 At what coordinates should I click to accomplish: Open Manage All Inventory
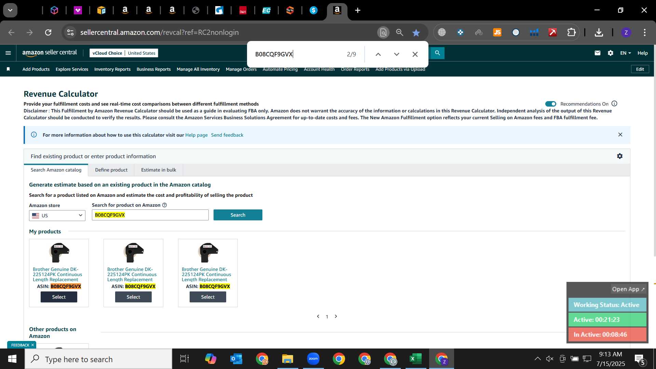click(198, 69)
